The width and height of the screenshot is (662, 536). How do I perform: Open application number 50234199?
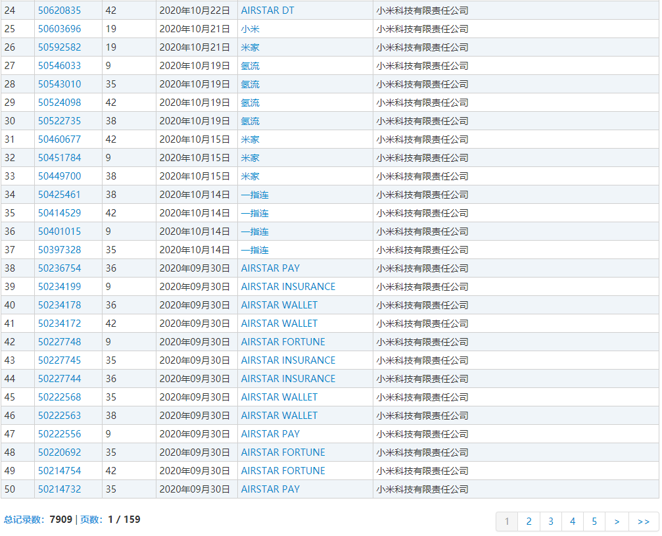(60, 287)
